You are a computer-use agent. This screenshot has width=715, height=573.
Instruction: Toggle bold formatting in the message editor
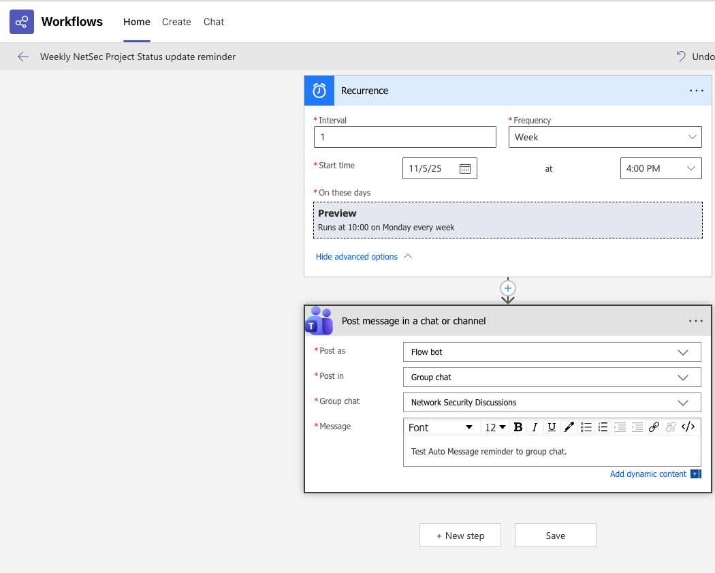518,427
